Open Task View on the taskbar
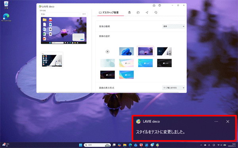Image resolution: width=238 pixels, height=148 pixels. 114,145
